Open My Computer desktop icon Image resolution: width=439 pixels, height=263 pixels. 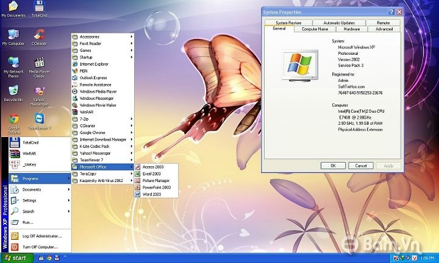coord(13,38)
